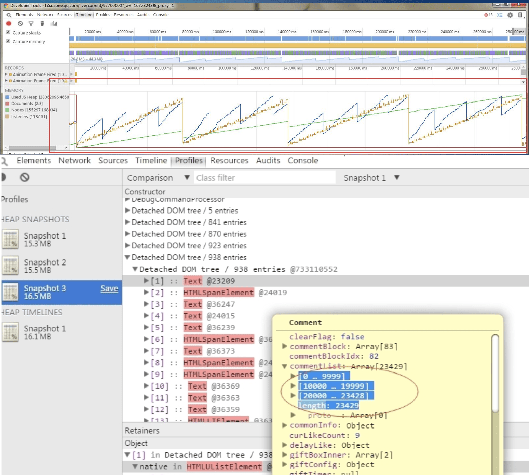Screen dimensions: 529x475
Task: Open the Audits tab in top toolbar
Action: pos(143,15)
